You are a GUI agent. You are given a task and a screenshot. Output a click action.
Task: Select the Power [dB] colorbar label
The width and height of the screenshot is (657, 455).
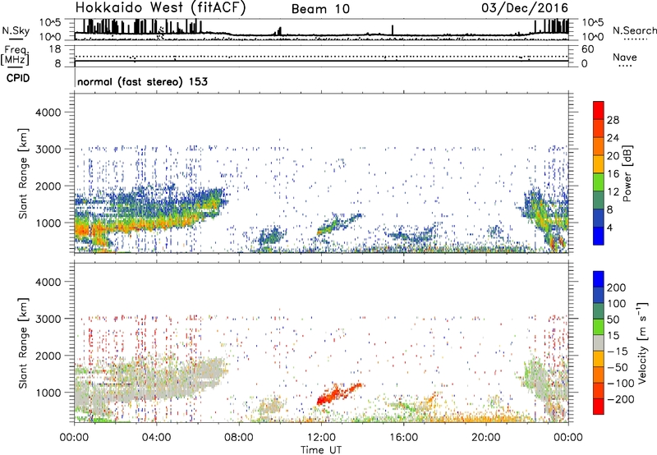coord(627,173)
